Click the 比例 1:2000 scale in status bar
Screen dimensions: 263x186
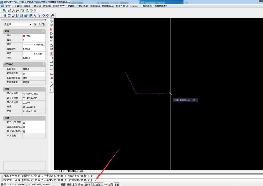pos(8,184)
